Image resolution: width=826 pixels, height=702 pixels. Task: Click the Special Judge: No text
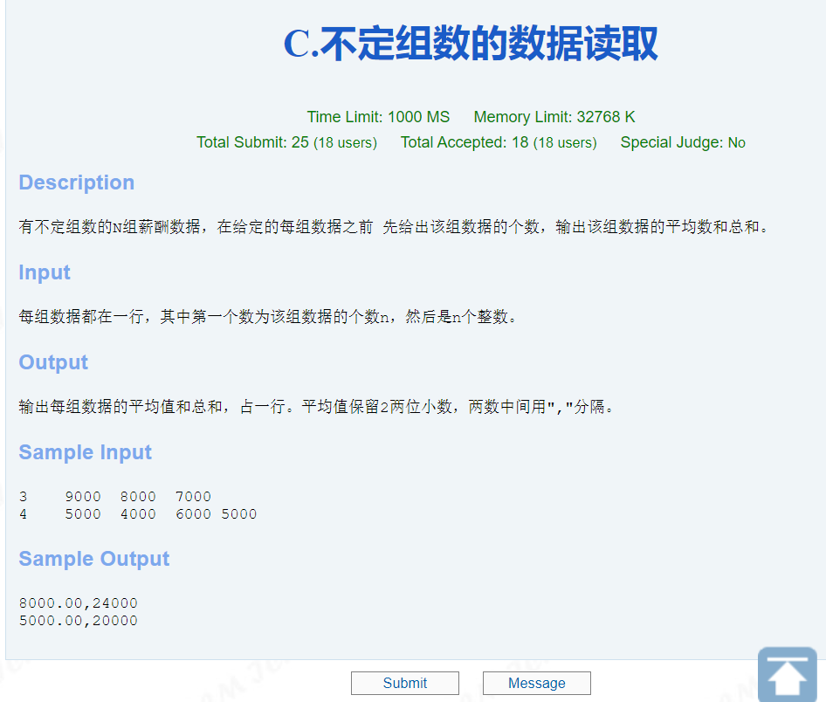(x=683, y=142)
